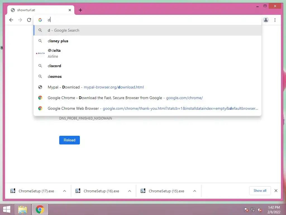Expand options chevron for ChromeSetup (16).exe
Image resolution: width=286 pixels, height=215 pixels.
[x=130, y=191]
